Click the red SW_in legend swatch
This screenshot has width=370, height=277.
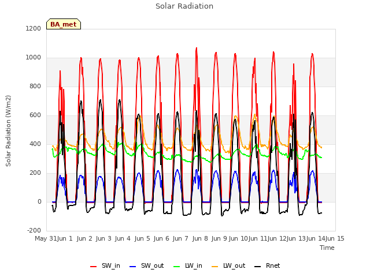pyautogui.click(x=94, y=267)
